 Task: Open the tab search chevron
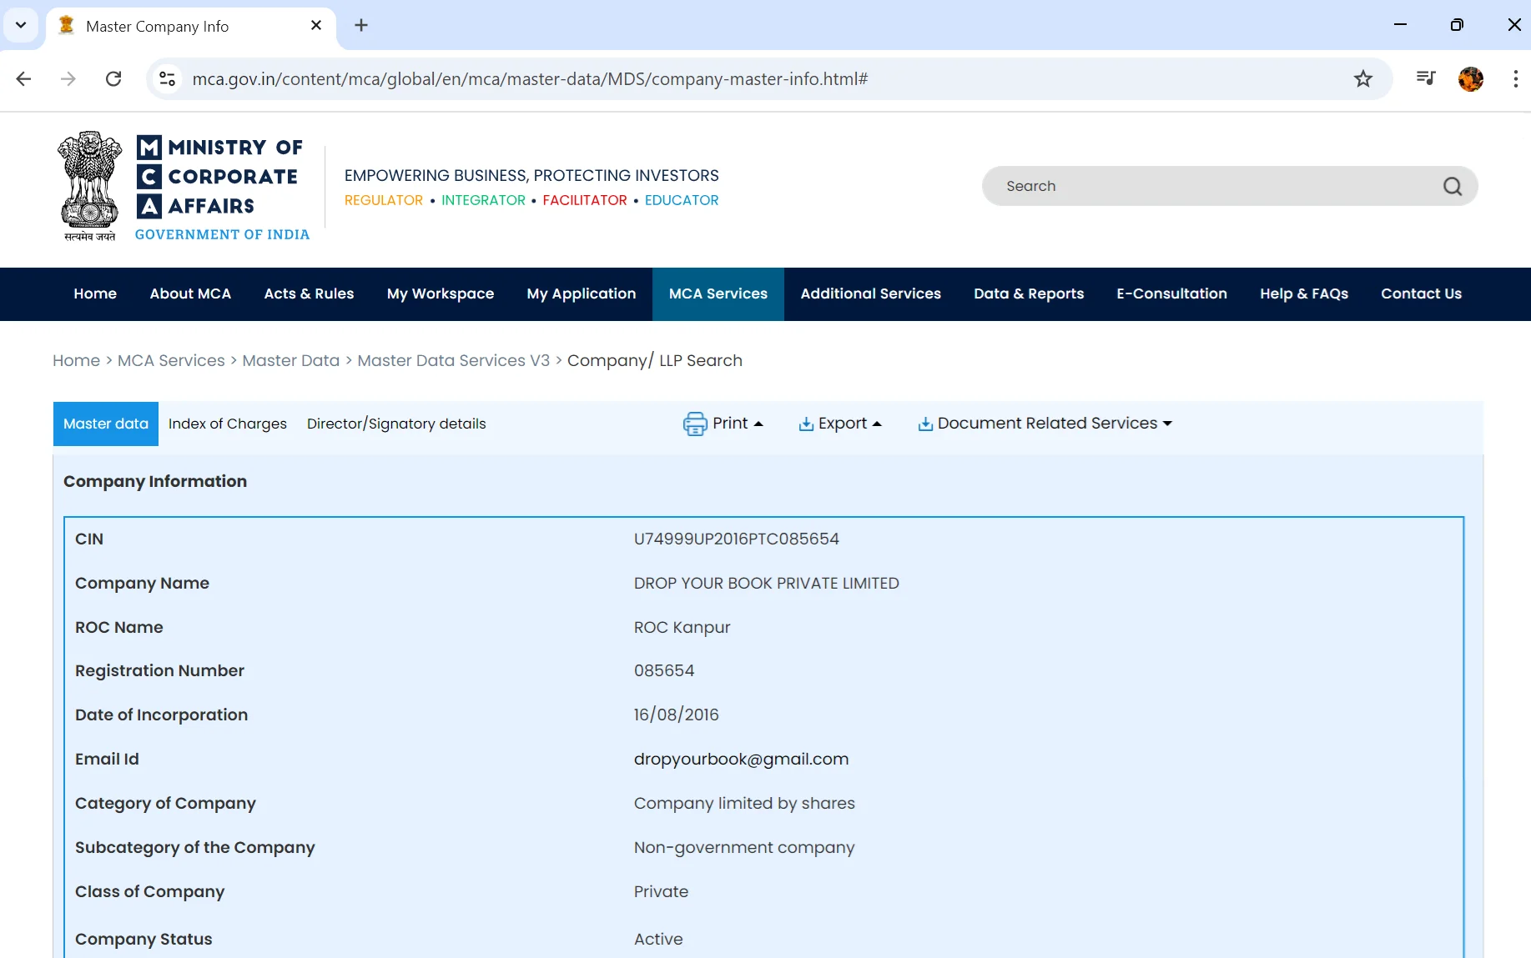(x=21, y=26)
